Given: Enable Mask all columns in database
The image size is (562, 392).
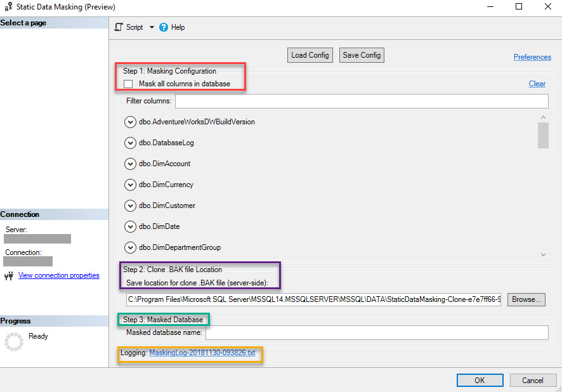Looking at the screenshot, I should (x=128, y=84).
